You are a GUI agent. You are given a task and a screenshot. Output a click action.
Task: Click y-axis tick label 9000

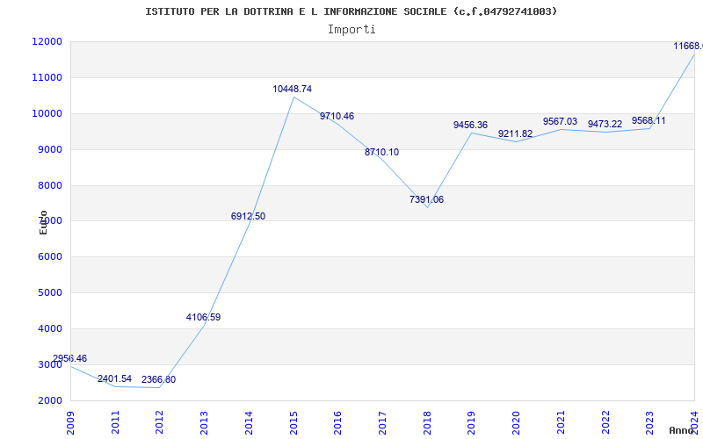pos(48,149)
